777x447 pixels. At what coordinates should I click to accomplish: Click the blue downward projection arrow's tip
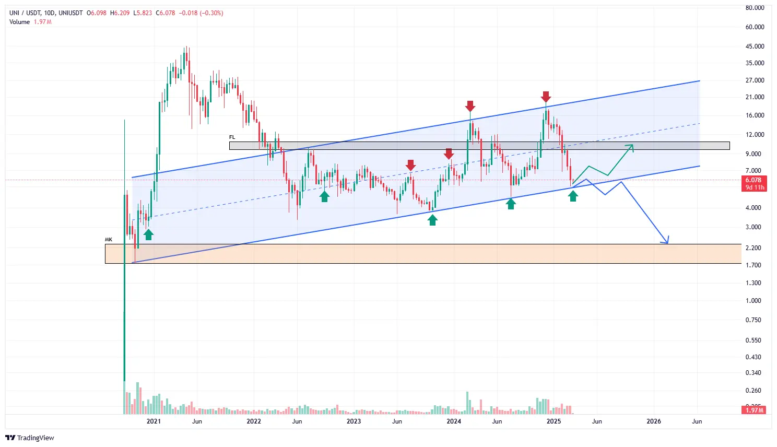point(667,242)
